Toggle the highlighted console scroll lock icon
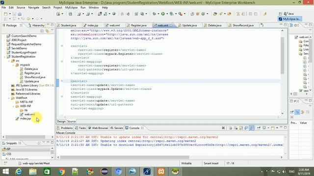 coord(252,128)
